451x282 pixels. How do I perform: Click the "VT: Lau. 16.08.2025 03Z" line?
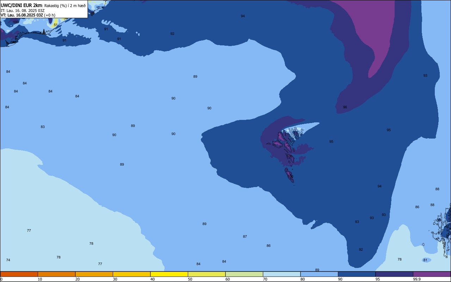click(x=22, y=15)
